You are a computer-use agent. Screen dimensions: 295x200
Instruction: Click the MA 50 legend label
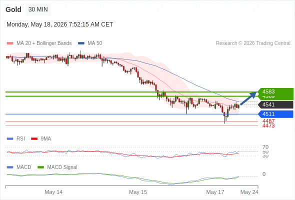(x=95, y=43)
